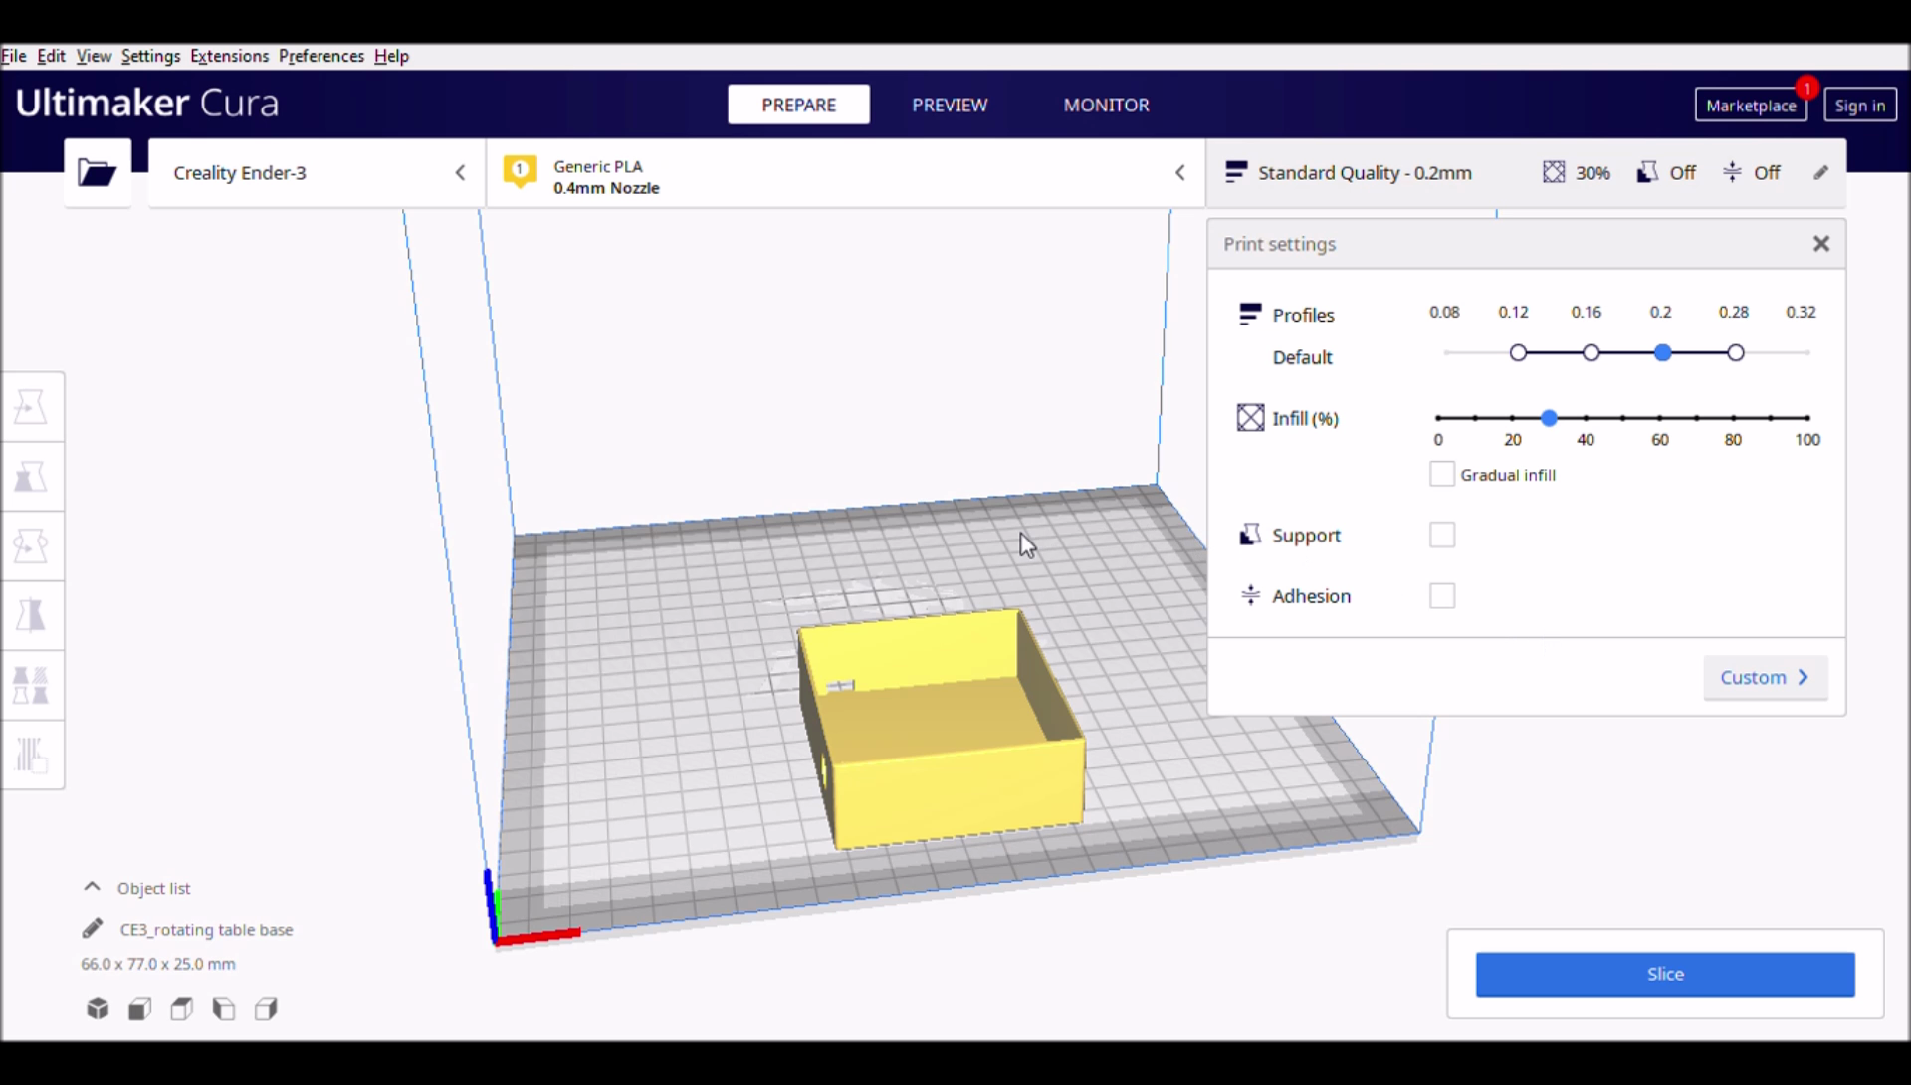Switch to right side view icon
The height and width of the screenshot is (1085, 1911).
pos(266,1009)
